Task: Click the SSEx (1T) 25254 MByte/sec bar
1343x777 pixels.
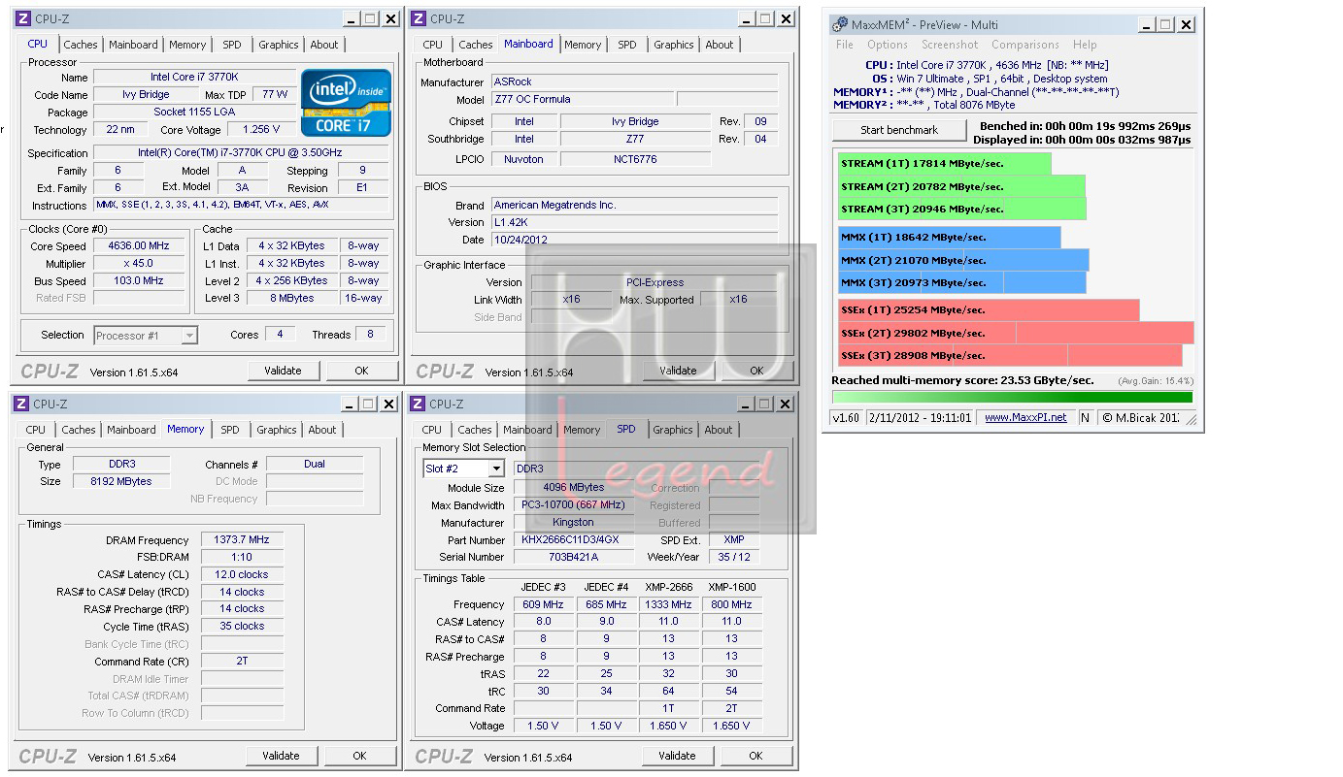Action: (989, 310)
